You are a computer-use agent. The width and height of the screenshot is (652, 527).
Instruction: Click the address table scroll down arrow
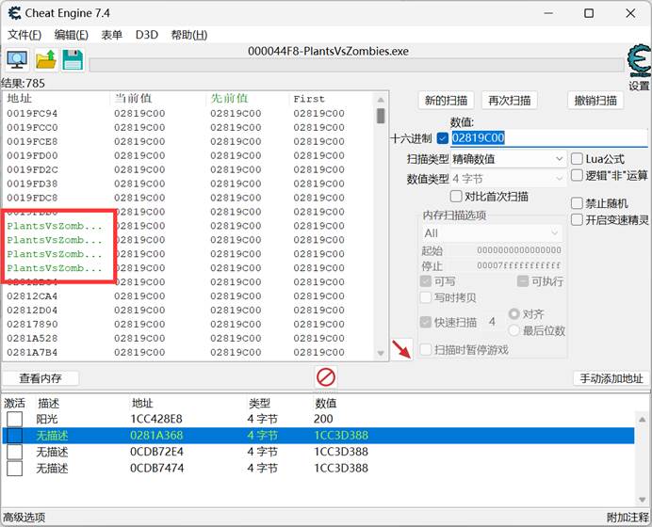pos(642,500)
